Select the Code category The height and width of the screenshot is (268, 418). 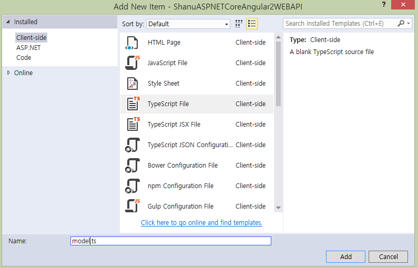(24, 58)
